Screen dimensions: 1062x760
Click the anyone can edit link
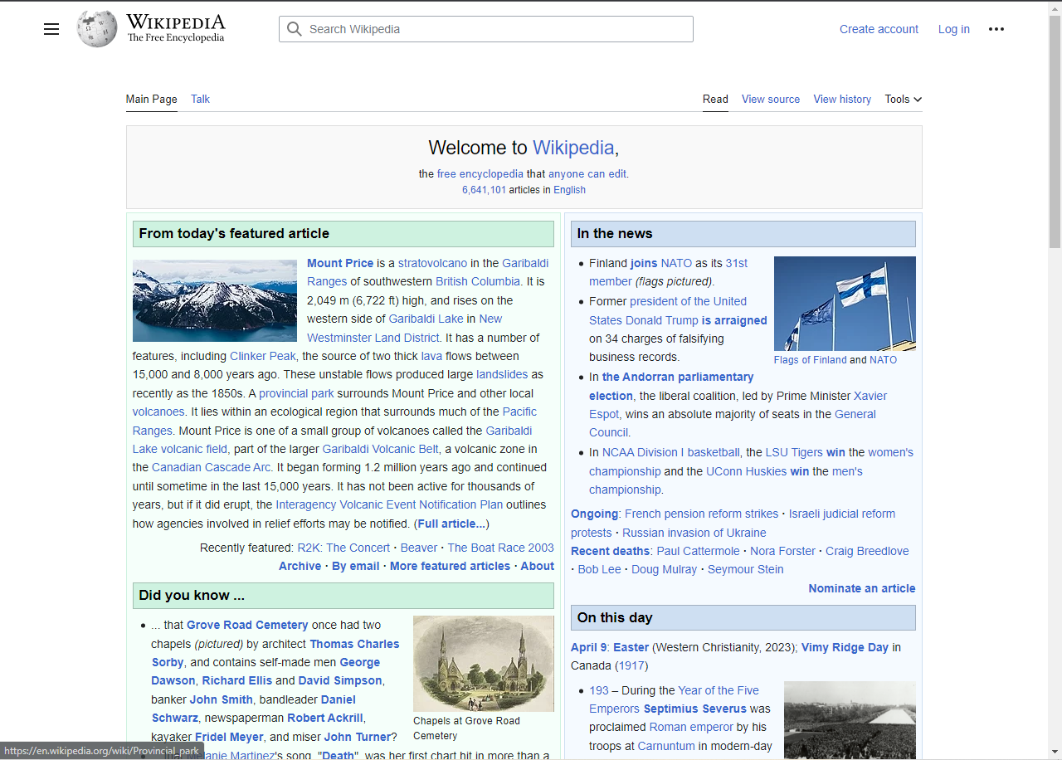tap(587, 174)
